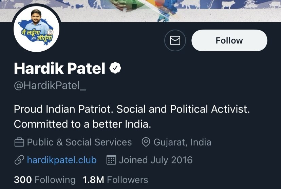Click the Gujarat, India location text
This screenshot has width=281, height=189.
182,142
